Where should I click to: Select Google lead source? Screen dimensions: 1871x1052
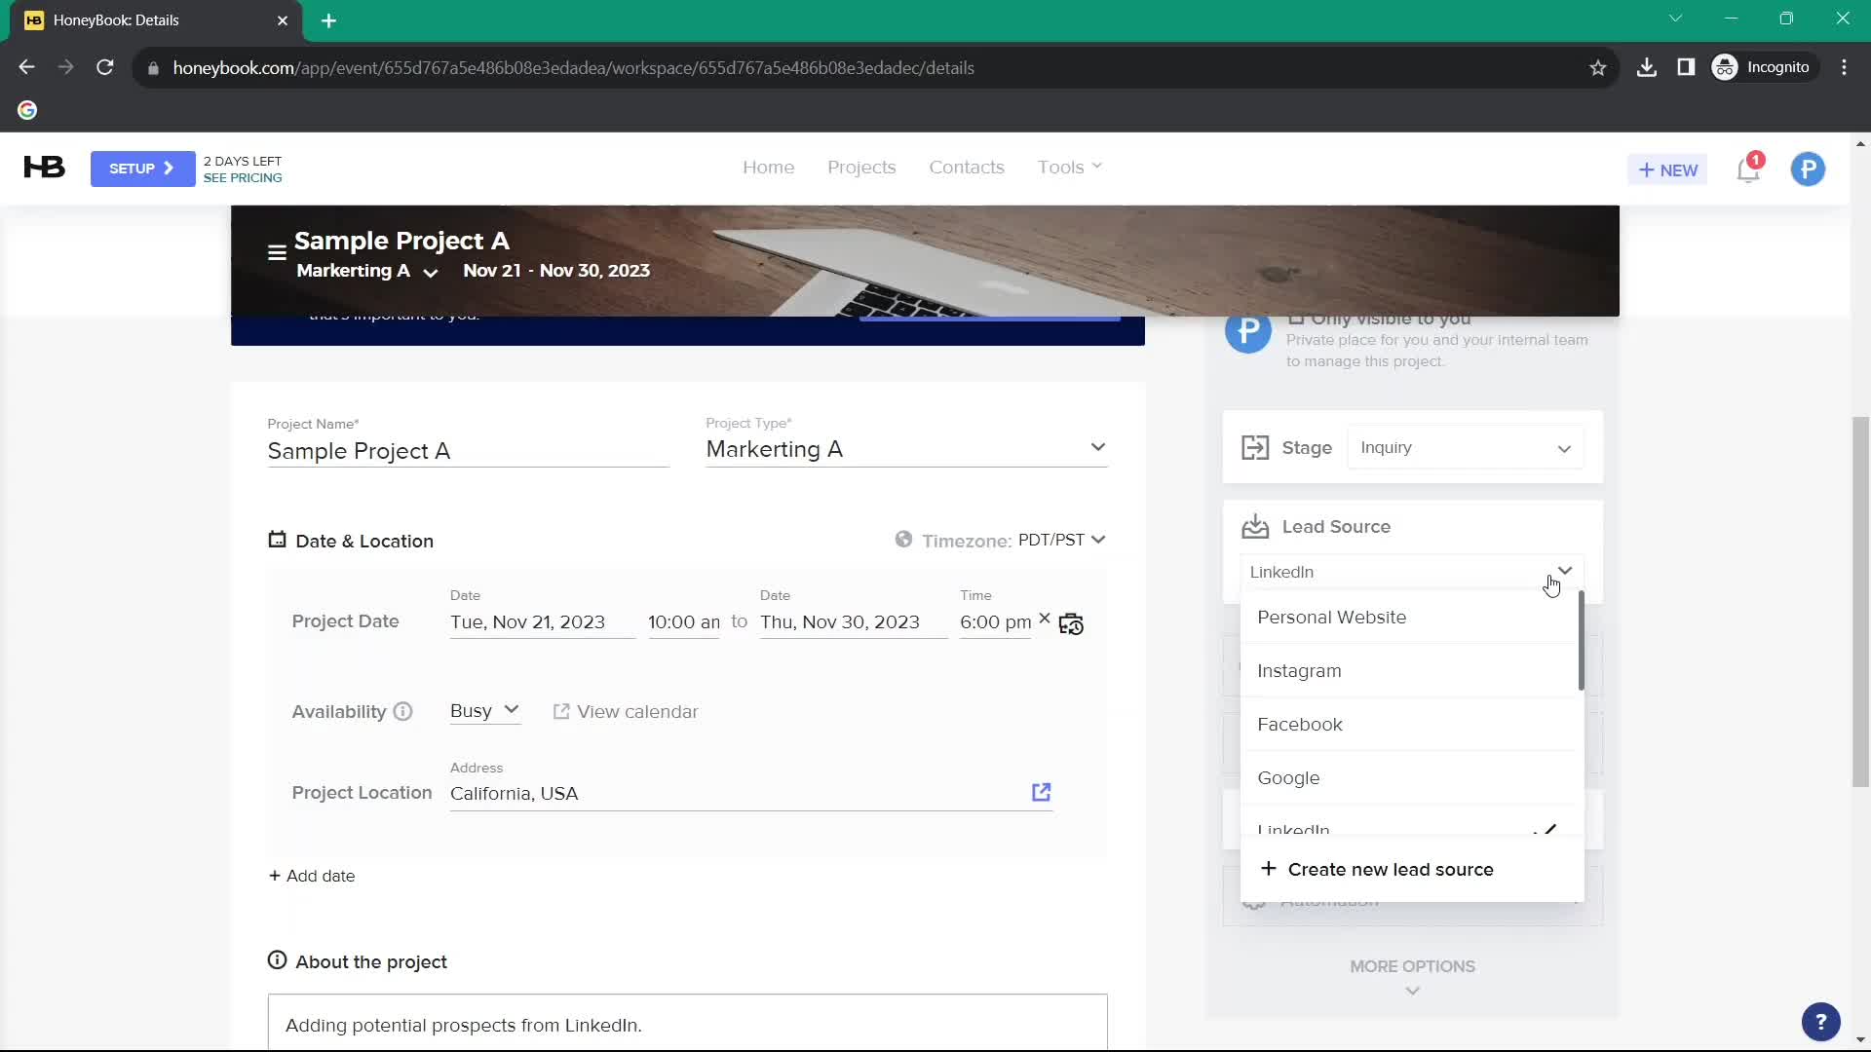(x=1409, y=778)
